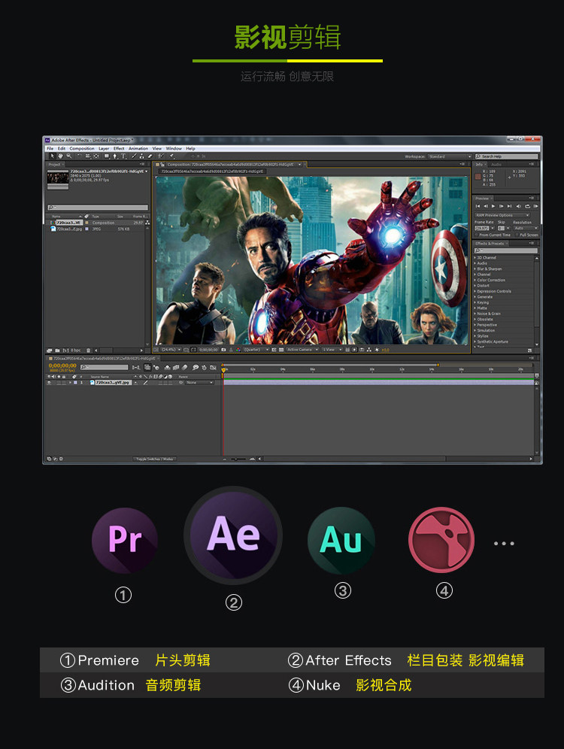Select the Zoom magnifier tool
This screenshot has height=749, width=564.
(68, 156)
